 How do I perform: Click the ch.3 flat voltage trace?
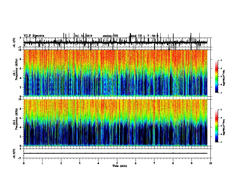click(x=115, y=153)
